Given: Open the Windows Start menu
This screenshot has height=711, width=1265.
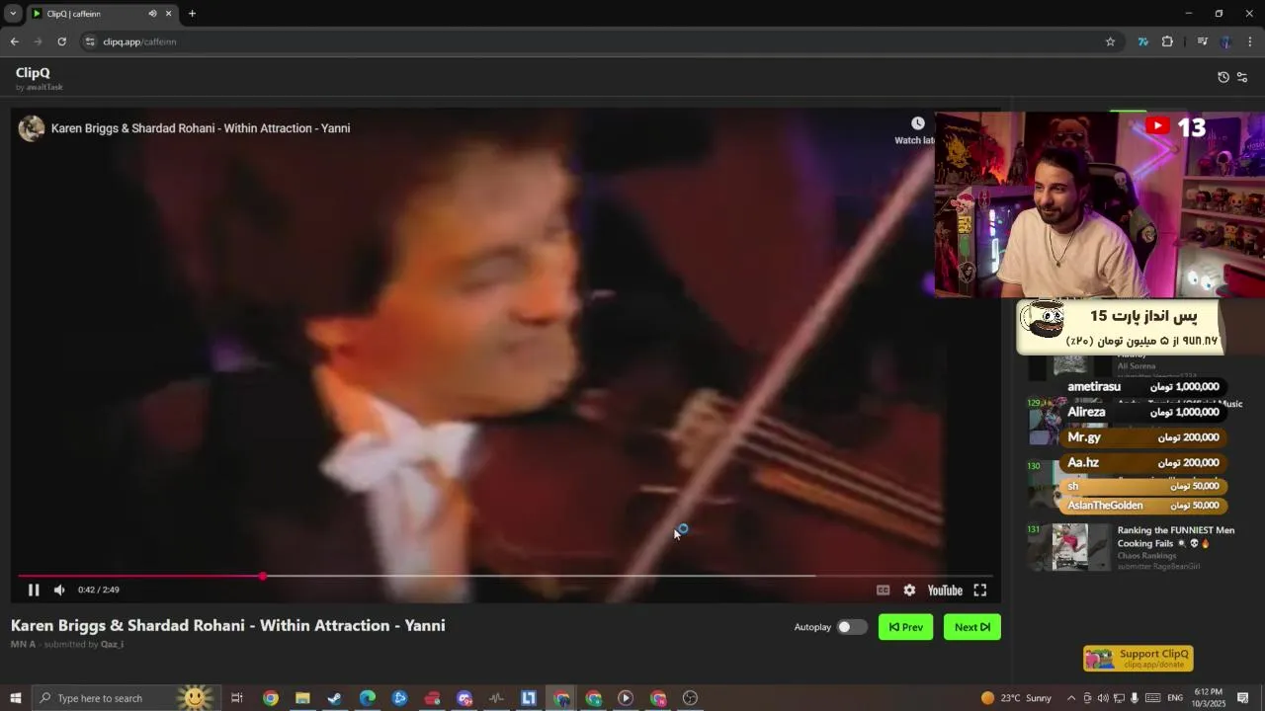Looking at the screenshot, I should [x=15, y=698].
